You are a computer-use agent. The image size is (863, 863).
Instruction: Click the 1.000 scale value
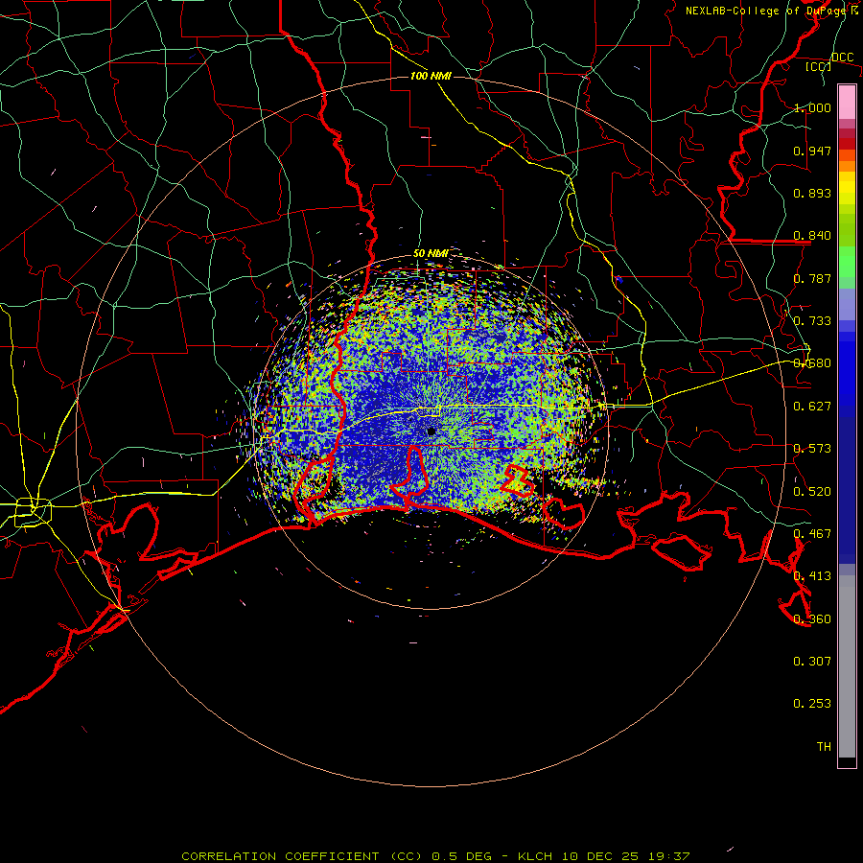[x=812, y=107]
